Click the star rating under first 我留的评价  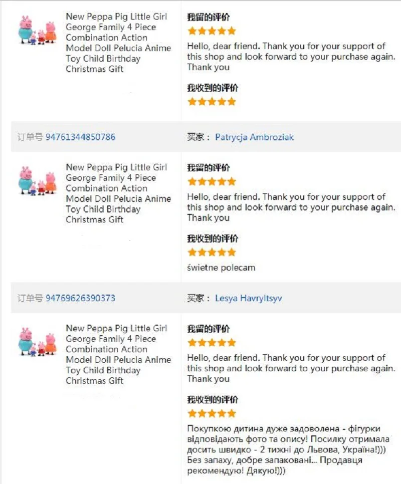click(x=212, y=31)
